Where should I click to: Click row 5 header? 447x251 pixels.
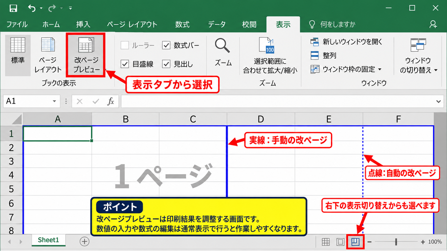(x=11, y=189)
